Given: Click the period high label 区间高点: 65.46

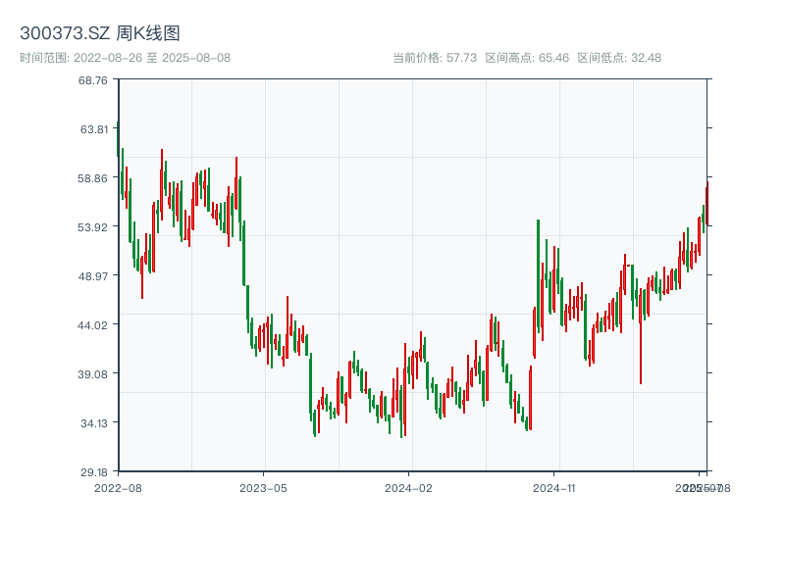Looking at the screenshot, I should 527,58.
